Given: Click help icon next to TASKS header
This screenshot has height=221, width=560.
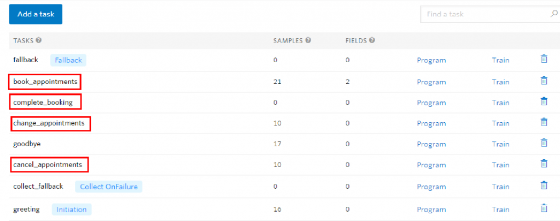Looking at the screenshot, I should [x=39, y=40].
